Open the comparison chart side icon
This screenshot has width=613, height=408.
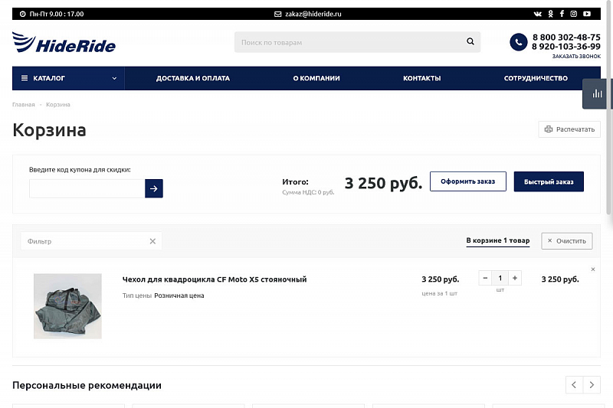(x=597, y=93)
